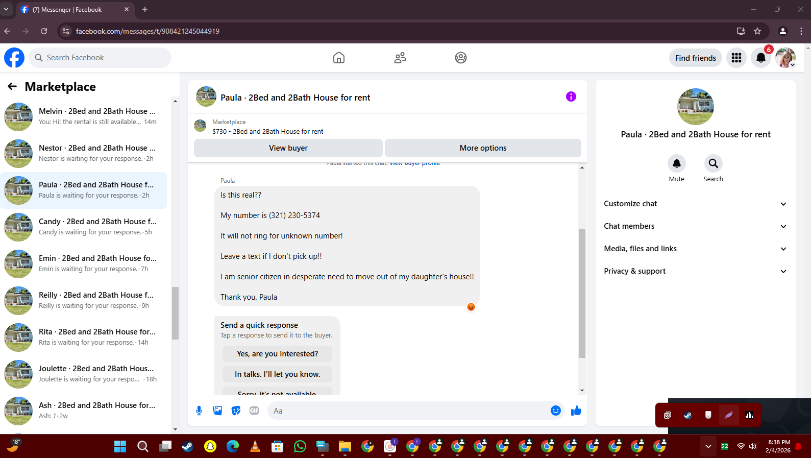This screenshot has height=458, width=811.
Task: Expand Privacy & support section
Action: [696, 271]
